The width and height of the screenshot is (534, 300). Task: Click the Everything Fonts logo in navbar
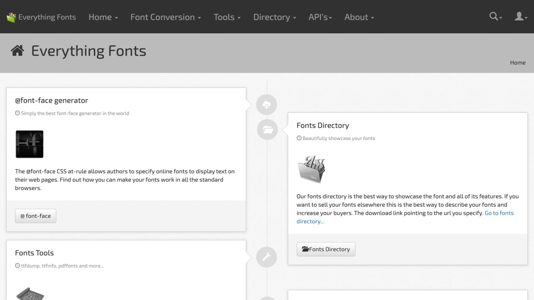41,17
